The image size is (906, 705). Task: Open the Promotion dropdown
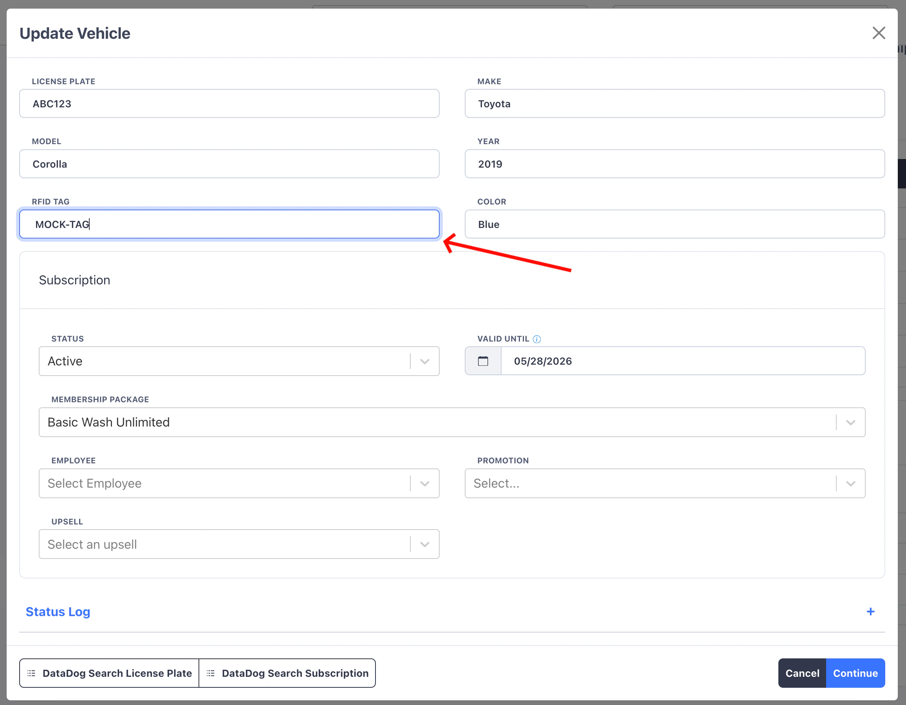pyautogui.click(x=665, y=483)
